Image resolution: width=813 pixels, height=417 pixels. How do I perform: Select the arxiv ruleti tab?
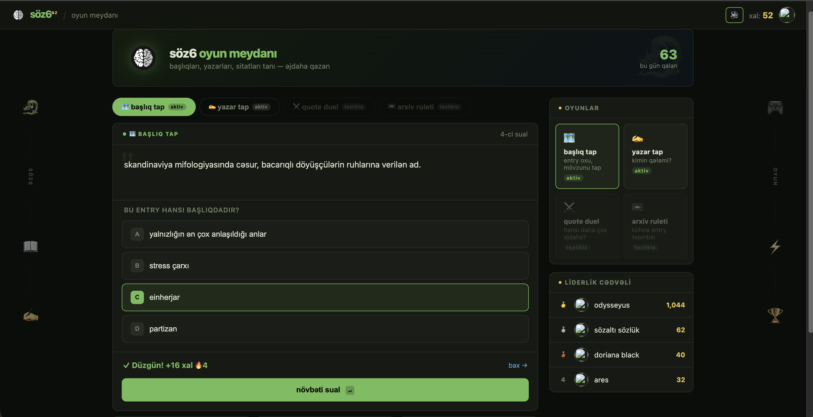(x=425, y=107)
